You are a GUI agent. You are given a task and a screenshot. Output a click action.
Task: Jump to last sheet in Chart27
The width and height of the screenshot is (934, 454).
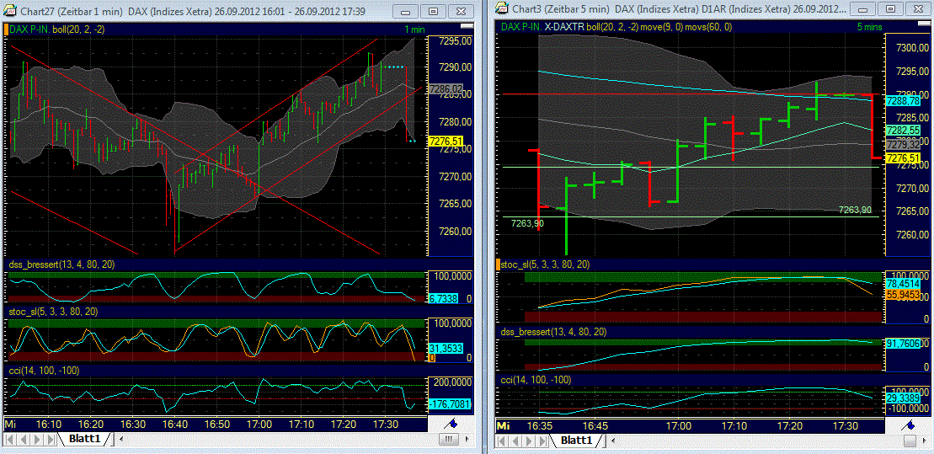[50, 440]
